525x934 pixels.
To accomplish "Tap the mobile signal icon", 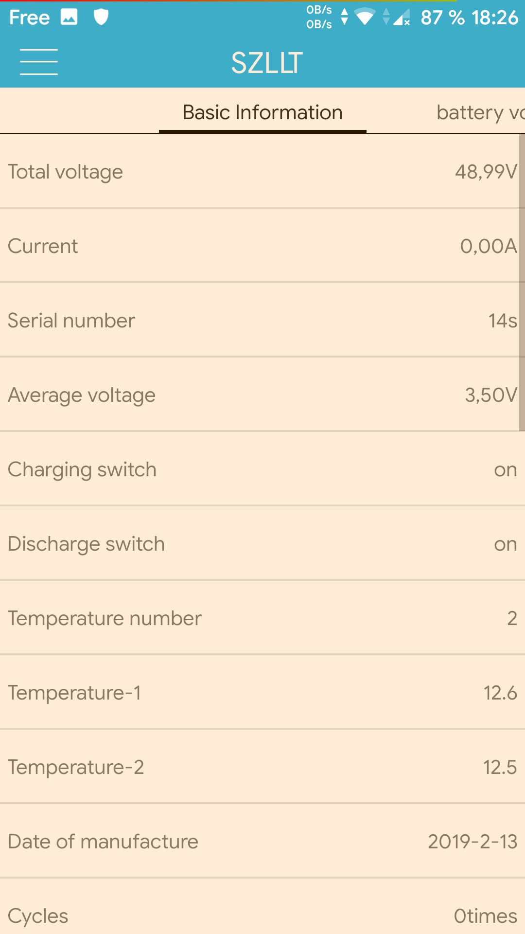I will point(401,17).
